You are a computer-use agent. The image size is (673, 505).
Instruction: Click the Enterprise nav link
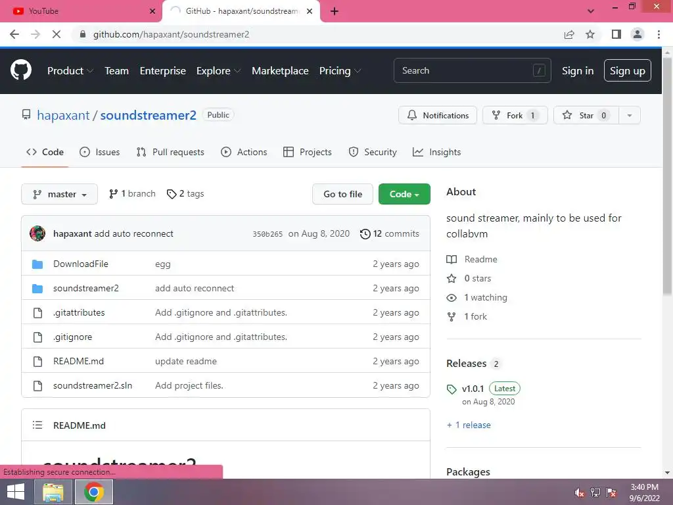(163, 71)
